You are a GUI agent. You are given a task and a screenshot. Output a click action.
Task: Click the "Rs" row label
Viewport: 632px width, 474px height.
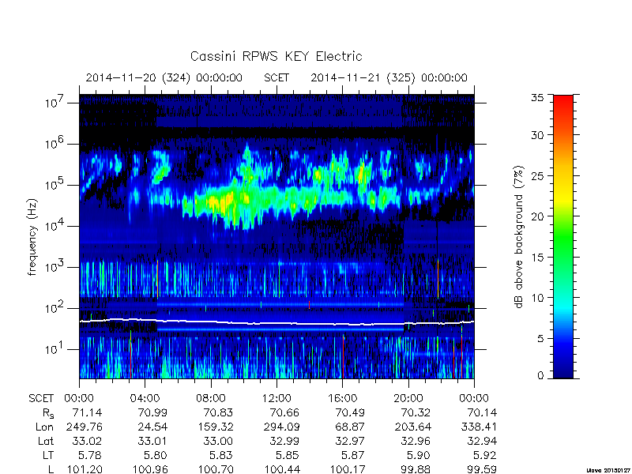coord(47,413)
